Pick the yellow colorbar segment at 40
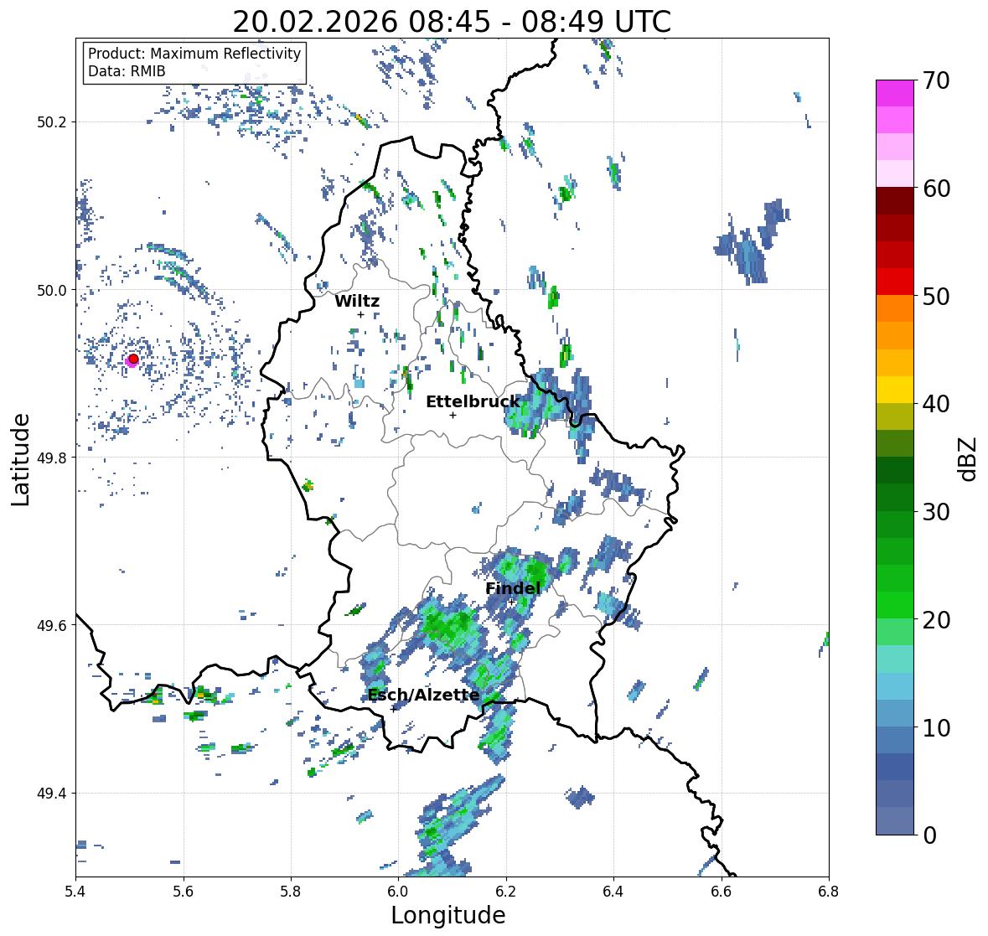 coord(895,390)
